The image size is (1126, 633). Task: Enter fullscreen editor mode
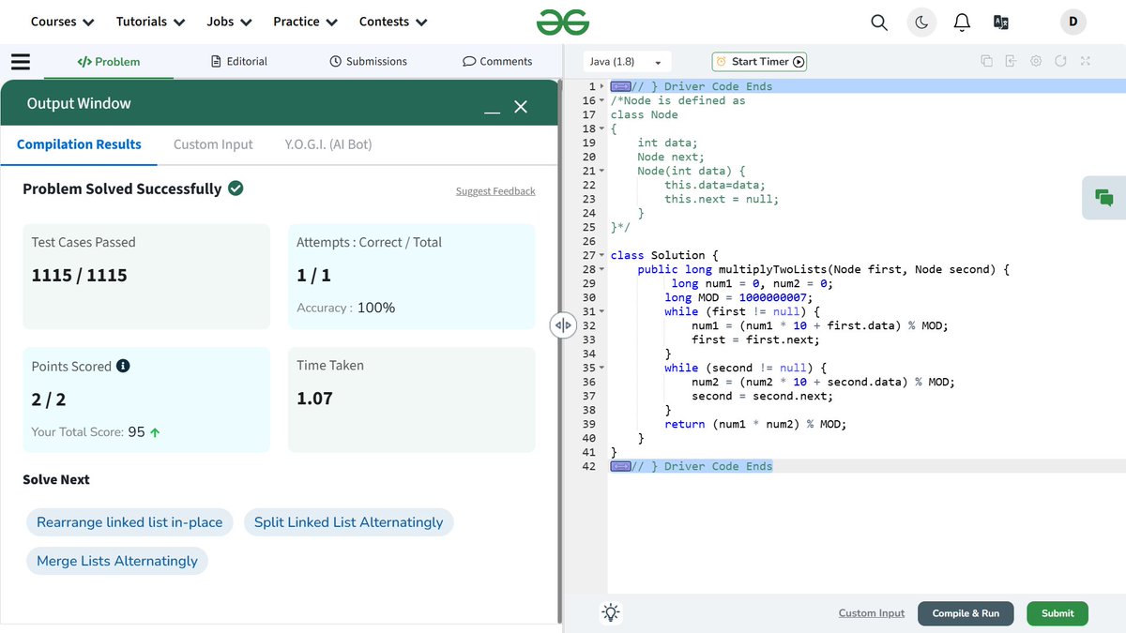pos(1085,61)
